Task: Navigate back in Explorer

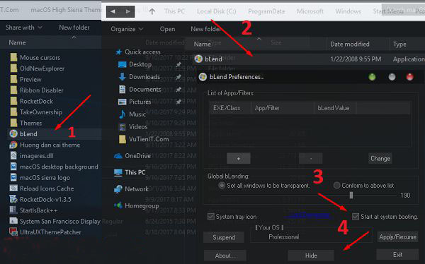Action: pyautogui.click(x=113, y=11)
